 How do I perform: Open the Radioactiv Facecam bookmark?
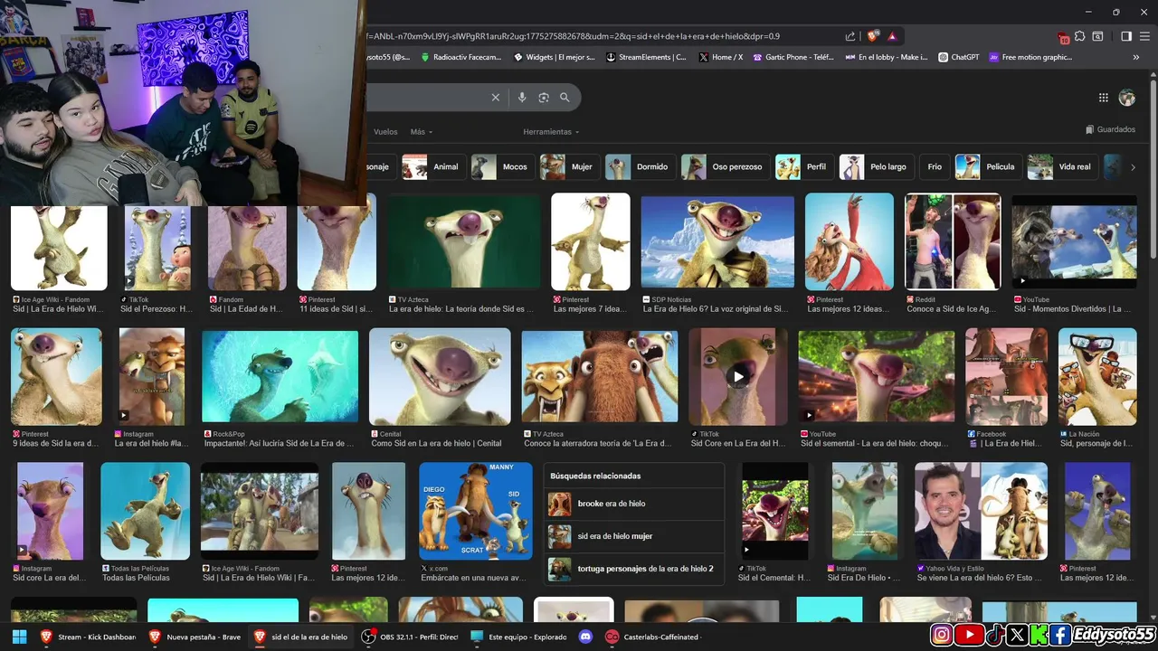[x=460, y=57]
